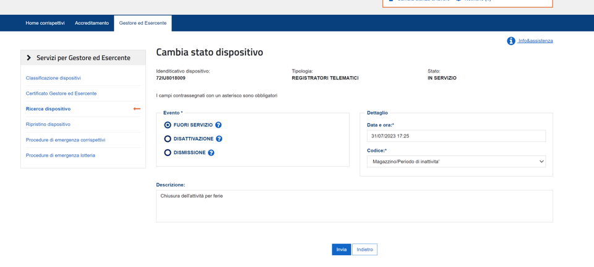Click red arrow beside Ricerca dispositivo
The height and width of the screenshot is (267, 594).
[x=137, y=109]
